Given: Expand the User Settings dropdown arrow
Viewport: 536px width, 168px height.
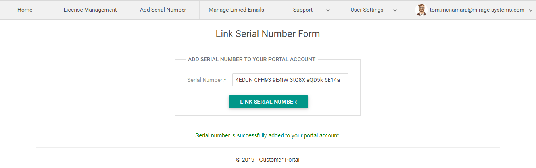Looking at the screenshot, I should (x=395, y=10).
